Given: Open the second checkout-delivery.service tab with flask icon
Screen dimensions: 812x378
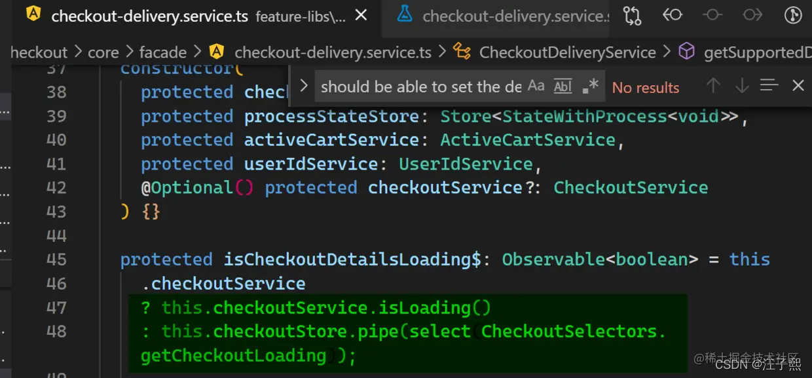Looking at the screenshot, I should click(503, 16).
